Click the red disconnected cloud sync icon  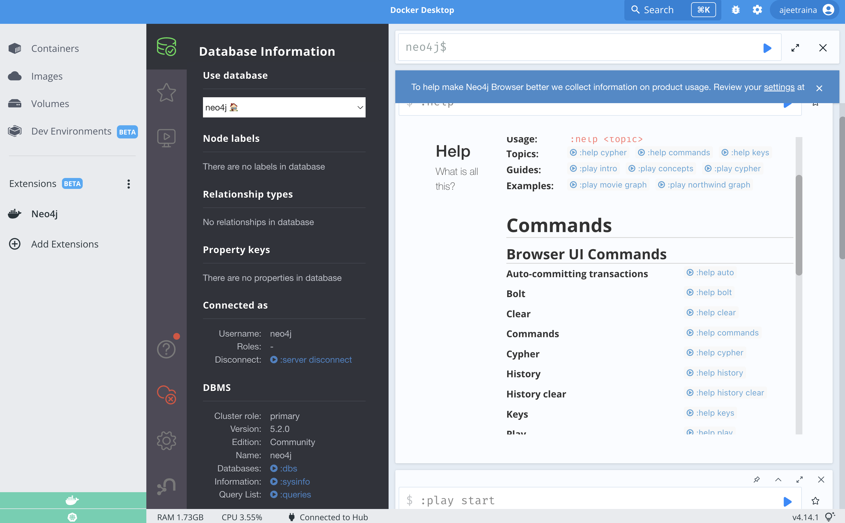click(167, 394)
